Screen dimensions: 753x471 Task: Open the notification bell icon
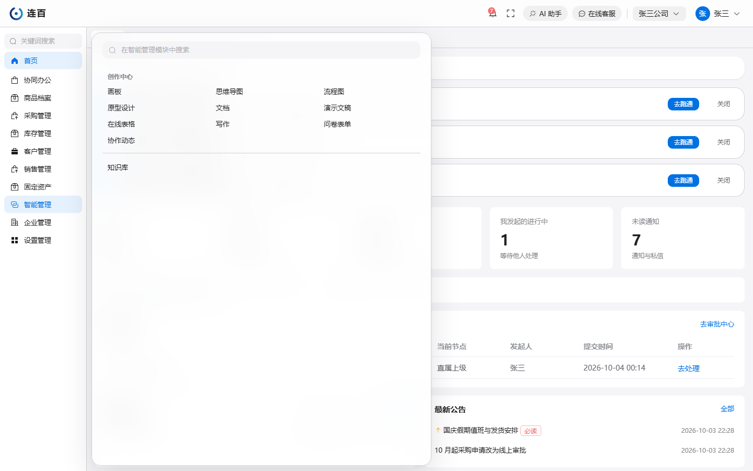point(492,14)
